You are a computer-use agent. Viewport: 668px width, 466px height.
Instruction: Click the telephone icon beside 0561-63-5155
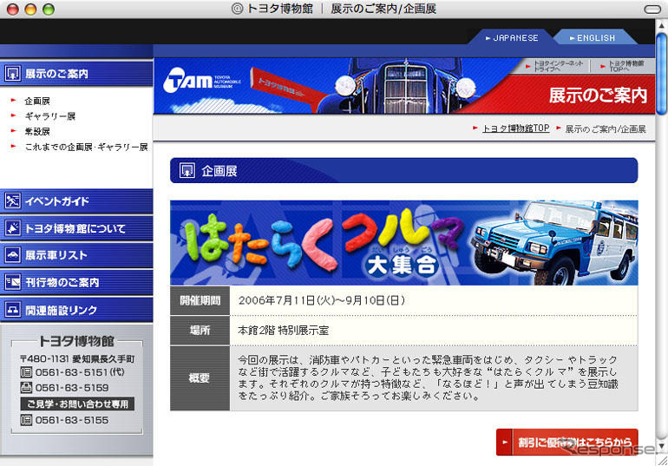[x=26, y=420]
